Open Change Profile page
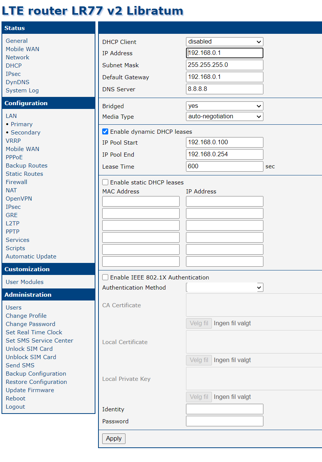Viewport: 322px width, 462px height. (x=26, y=316)
